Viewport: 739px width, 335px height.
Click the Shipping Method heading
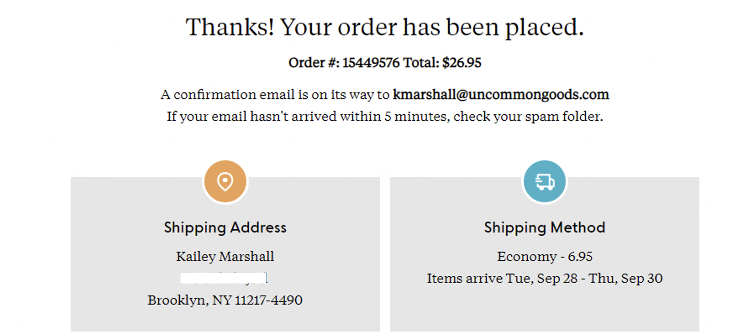pyautogui.click(x=545, y=227)
